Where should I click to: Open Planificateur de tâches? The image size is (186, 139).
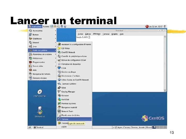tap(74, 115)
